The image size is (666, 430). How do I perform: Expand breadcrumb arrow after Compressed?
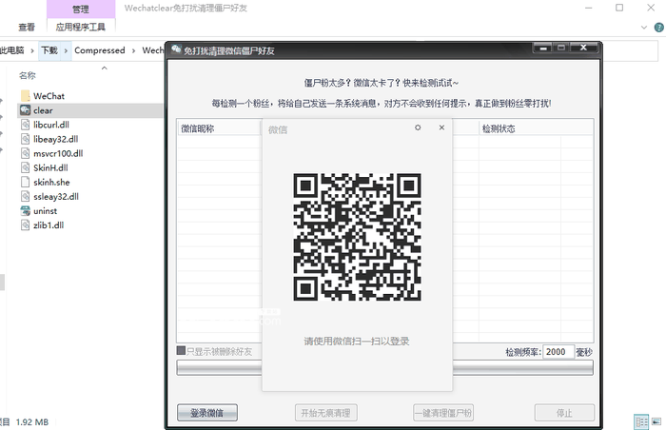coord(133,51)
